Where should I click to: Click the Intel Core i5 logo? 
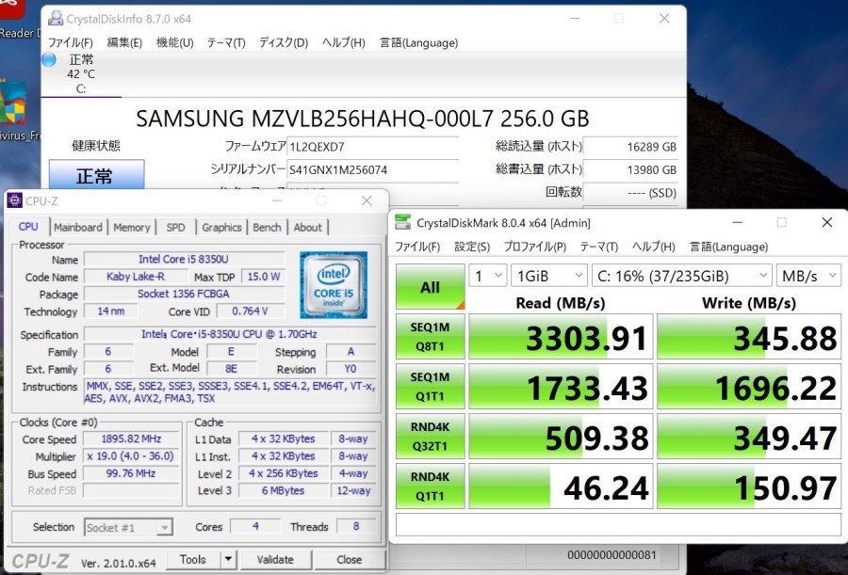(x=334, y=285)
